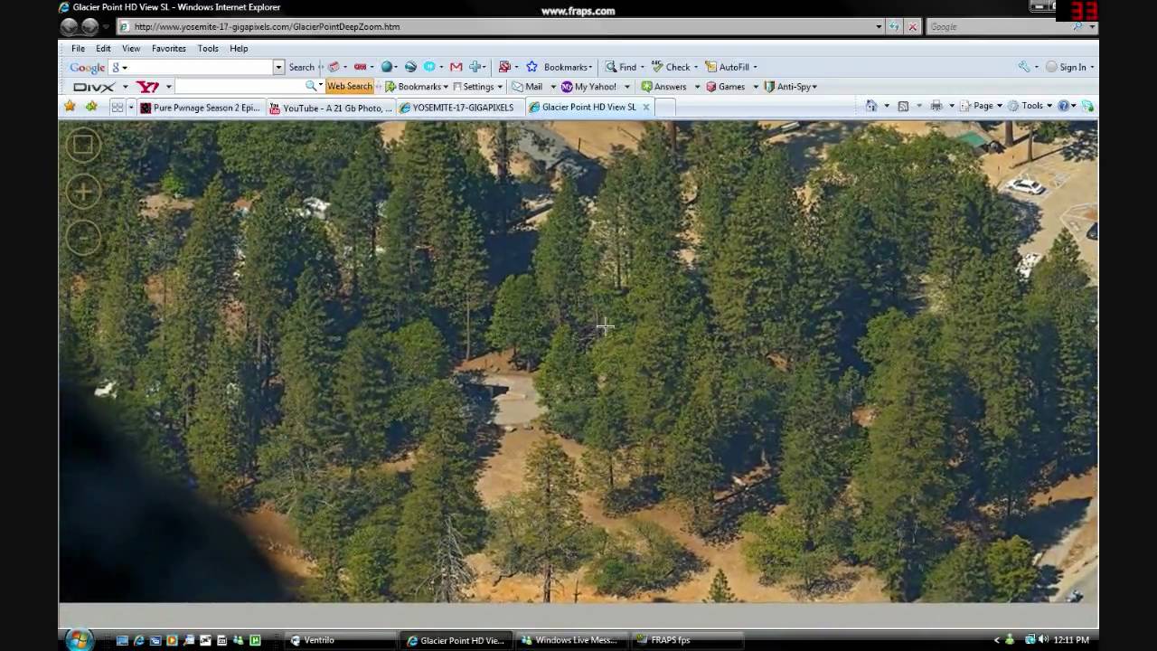This screenshot has height=651, width=1157.
Task: Open a new blank tab
Action: pos(665,107)
